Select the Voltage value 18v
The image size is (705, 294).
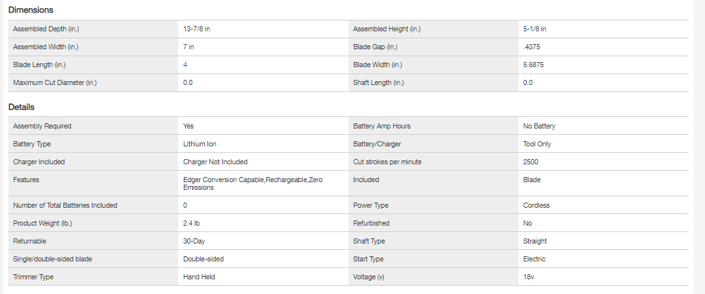pyautogui.click(x=527, y=277)
